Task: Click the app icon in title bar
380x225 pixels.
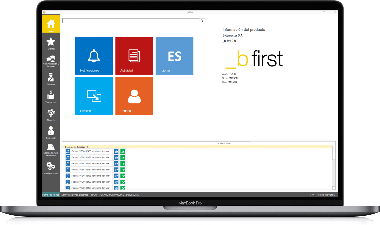Action: point(44,12)
